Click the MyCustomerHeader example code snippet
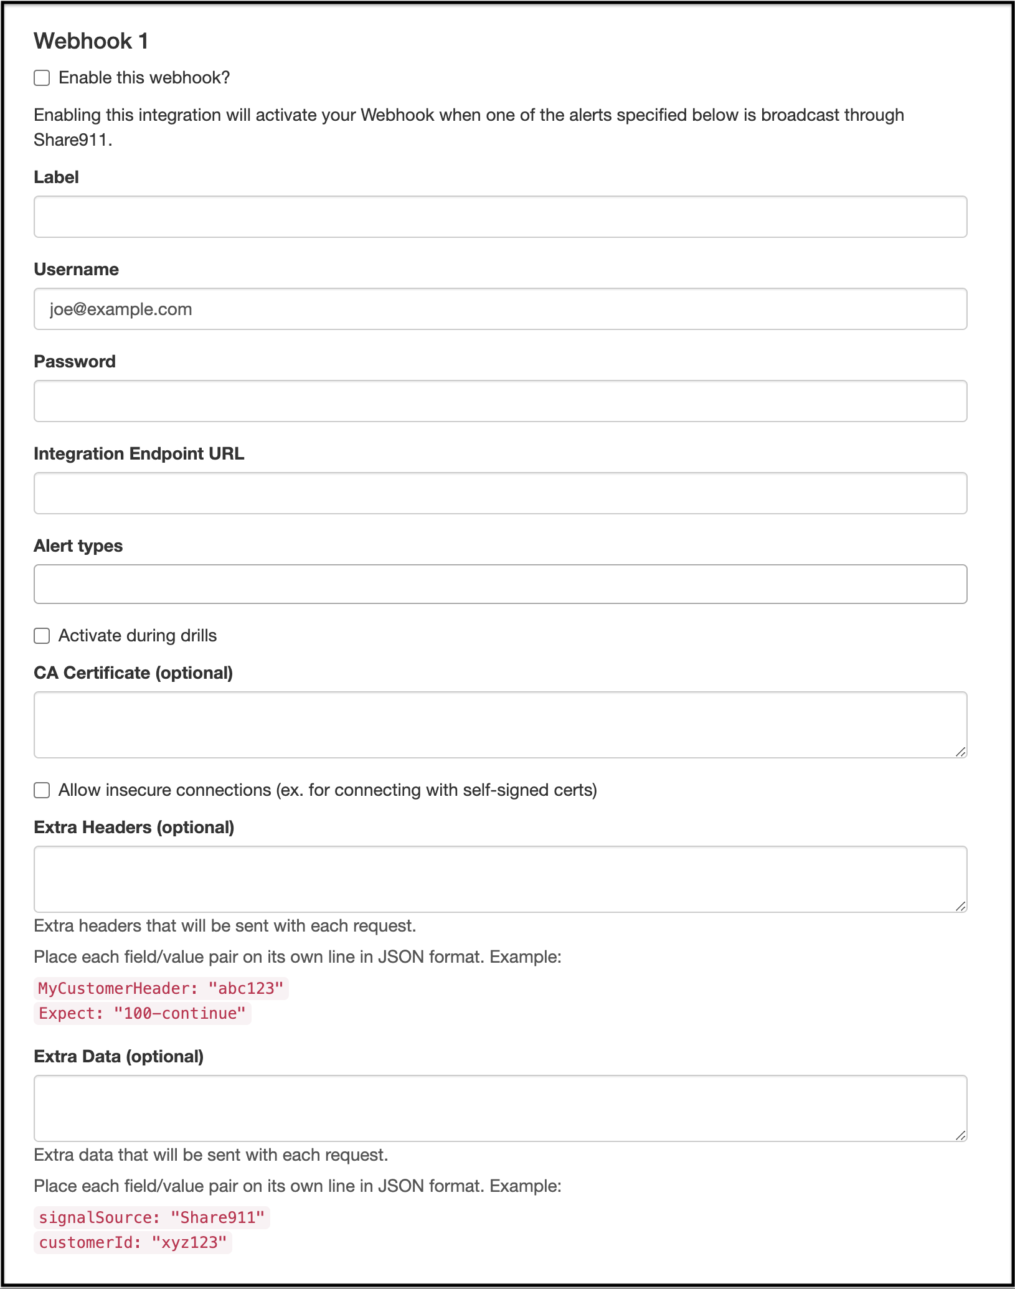The width and height of the screenshot is (1015, 1289). [161, 988]
